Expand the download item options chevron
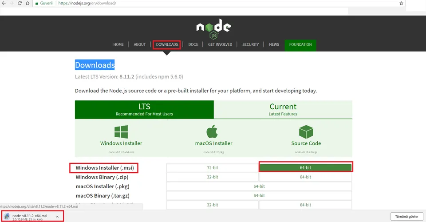The height and width of the screenshot is (222, 426). pyautogui.click(x=57, y=217)
